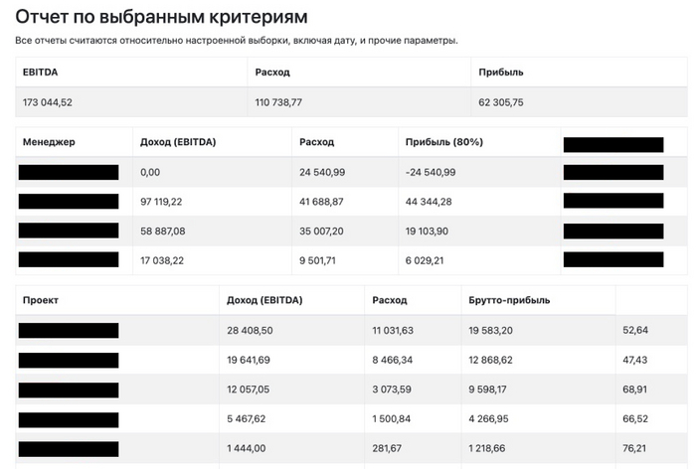Screen dimensions: 696x469
Task: Click the "Проект" column header
Action: [x=42, y=300]
